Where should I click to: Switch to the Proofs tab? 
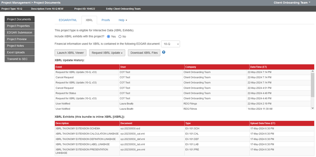click(x=106, y=20)
